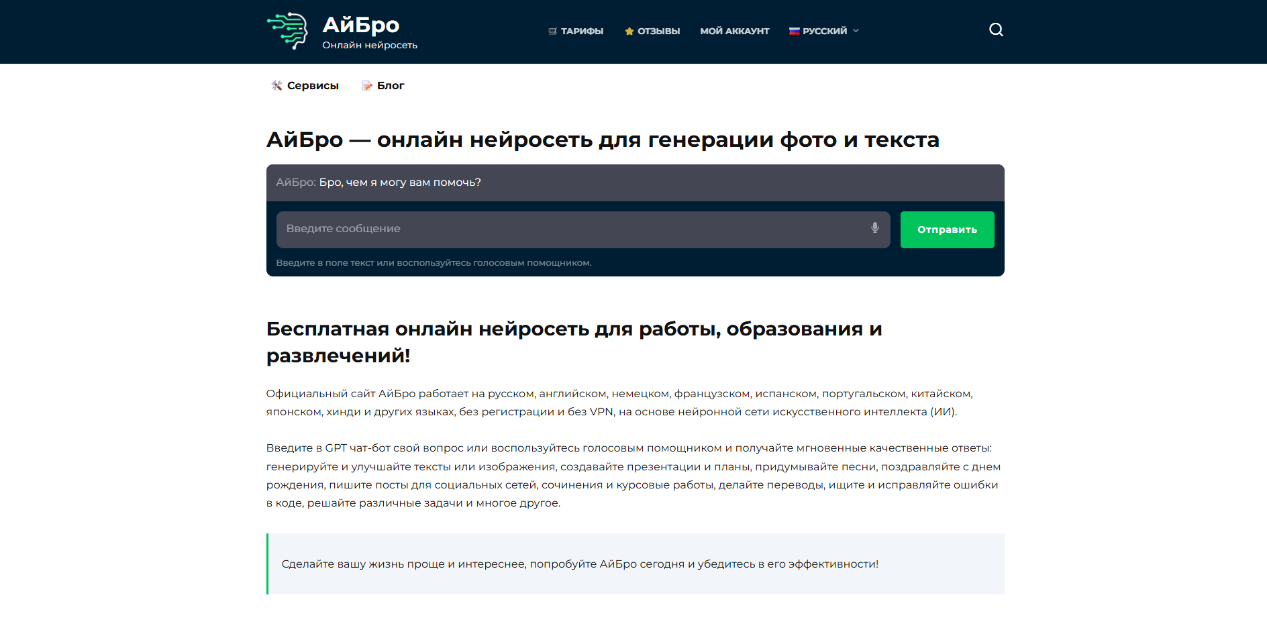Screen dimensions: 1267x626
Task: Click the star icon beside Отзывы
Action: click(x=629, y=32)
